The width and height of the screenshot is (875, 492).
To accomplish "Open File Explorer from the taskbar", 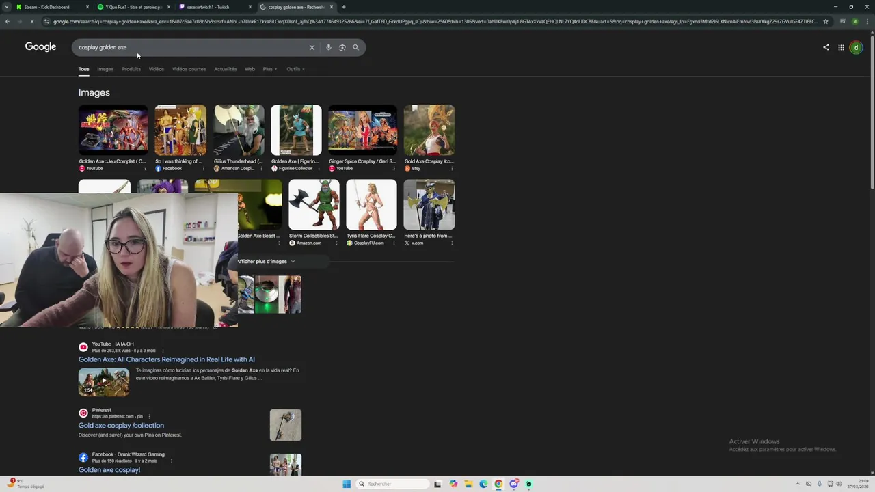I will coord(468,484).
